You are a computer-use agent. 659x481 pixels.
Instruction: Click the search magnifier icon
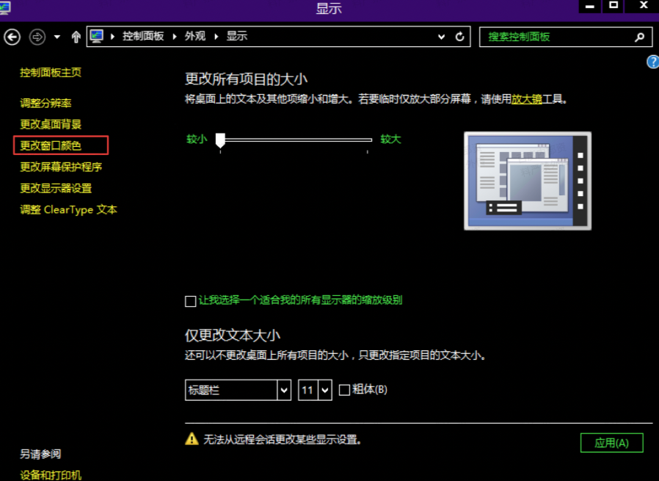click(639, 37)
